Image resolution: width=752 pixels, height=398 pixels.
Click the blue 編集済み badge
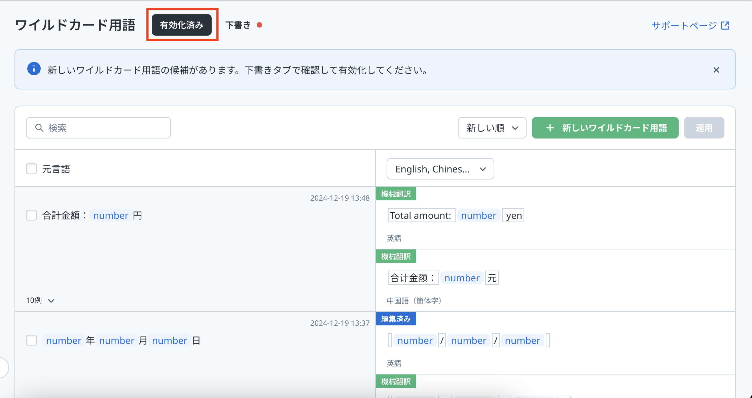point(396,319)
